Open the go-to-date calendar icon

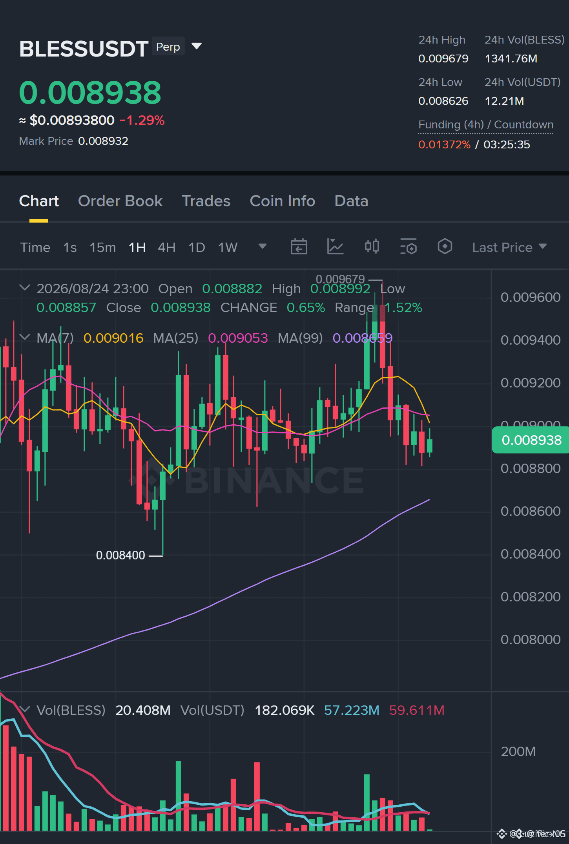pos(299,247)
